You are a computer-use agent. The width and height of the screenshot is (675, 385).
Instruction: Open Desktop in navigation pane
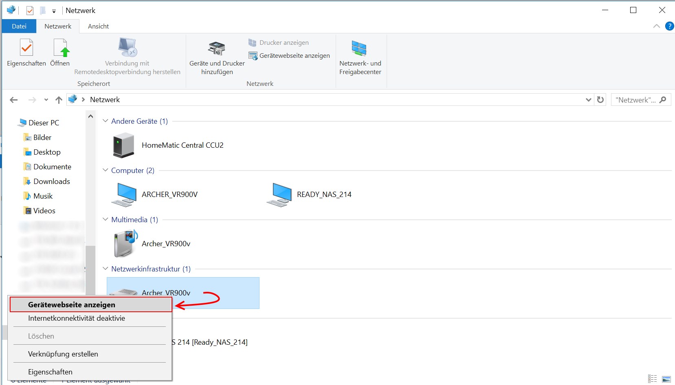[42, 152]
